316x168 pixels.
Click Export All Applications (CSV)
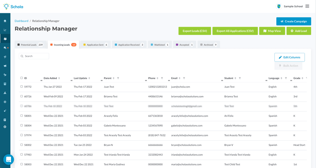pos(235,31)
